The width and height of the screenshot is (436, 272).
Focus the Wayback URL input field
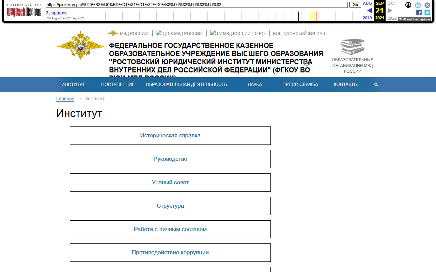197,5
